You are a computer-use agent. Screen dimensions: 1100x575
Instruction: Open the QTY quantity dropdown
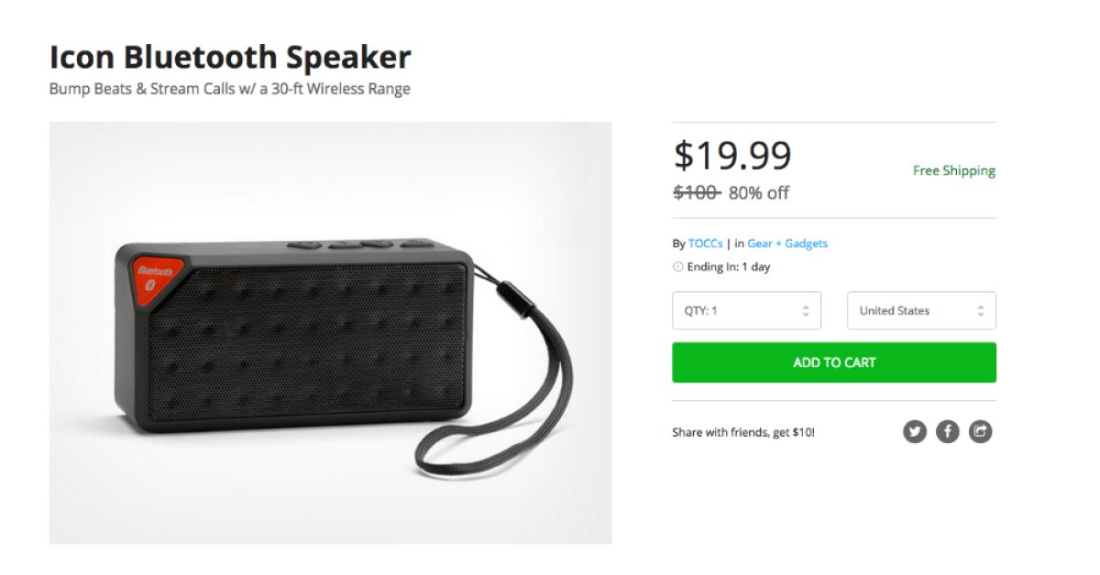[x=746, y=310]
